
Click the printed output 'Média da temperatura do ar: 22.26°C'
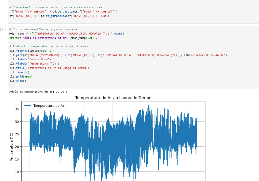[38, 92]
